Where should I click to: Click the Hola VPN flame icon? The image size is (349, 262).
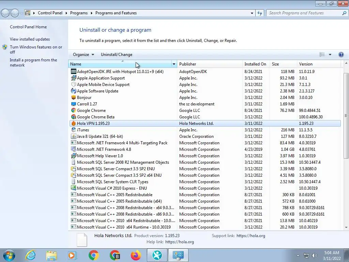coord(73,123)
